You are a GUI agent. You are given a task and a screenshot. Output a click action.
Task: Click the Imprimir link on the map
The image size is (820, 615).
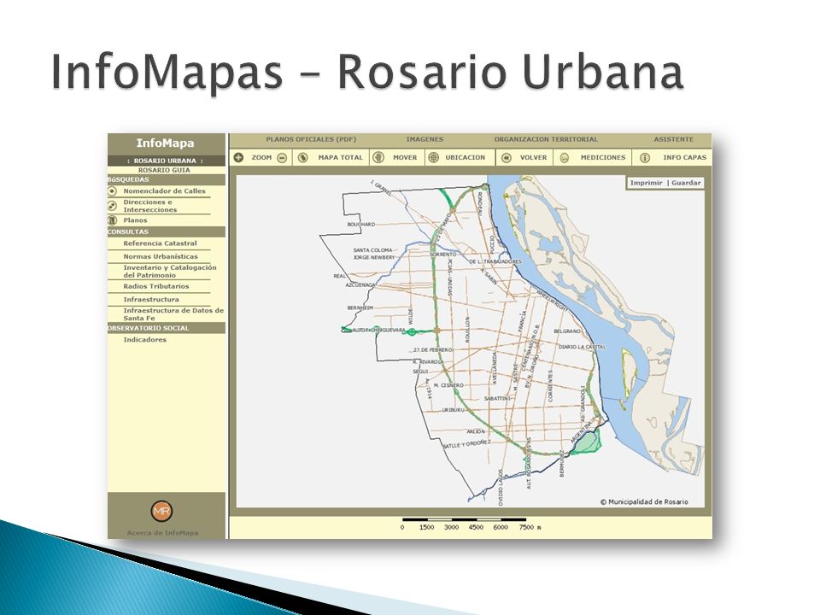[646, 183]
